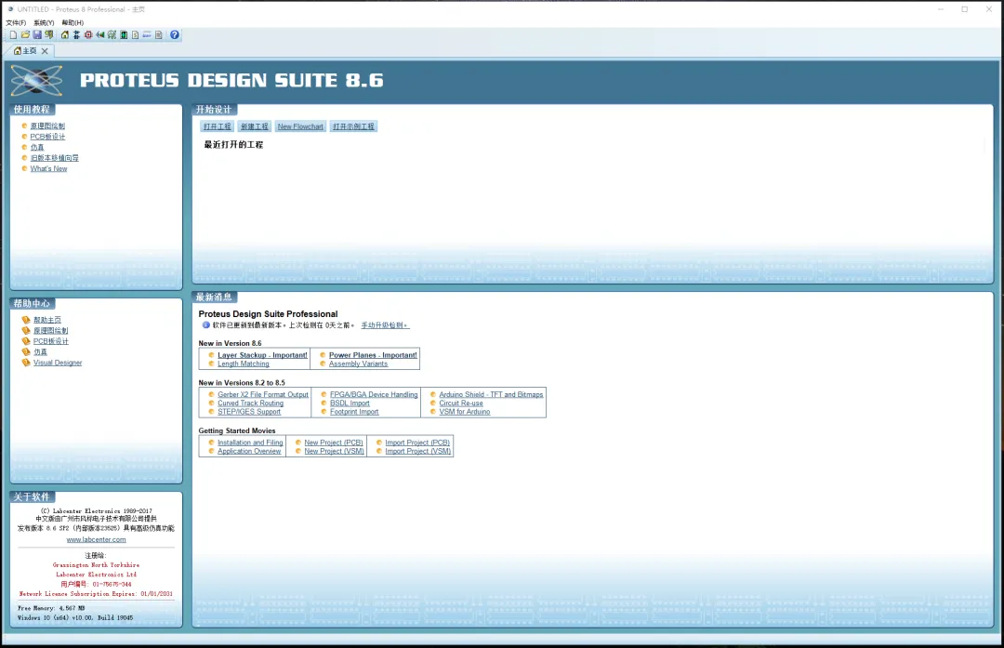Click the Close Project toolbar icon

pos(48,34)
